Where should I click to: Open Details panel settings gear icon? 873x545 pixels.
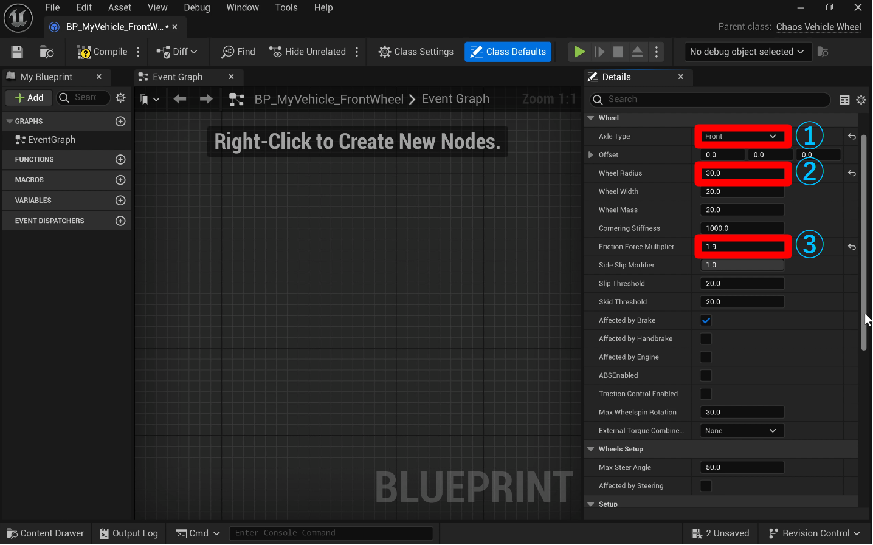[x=861, y=100]
